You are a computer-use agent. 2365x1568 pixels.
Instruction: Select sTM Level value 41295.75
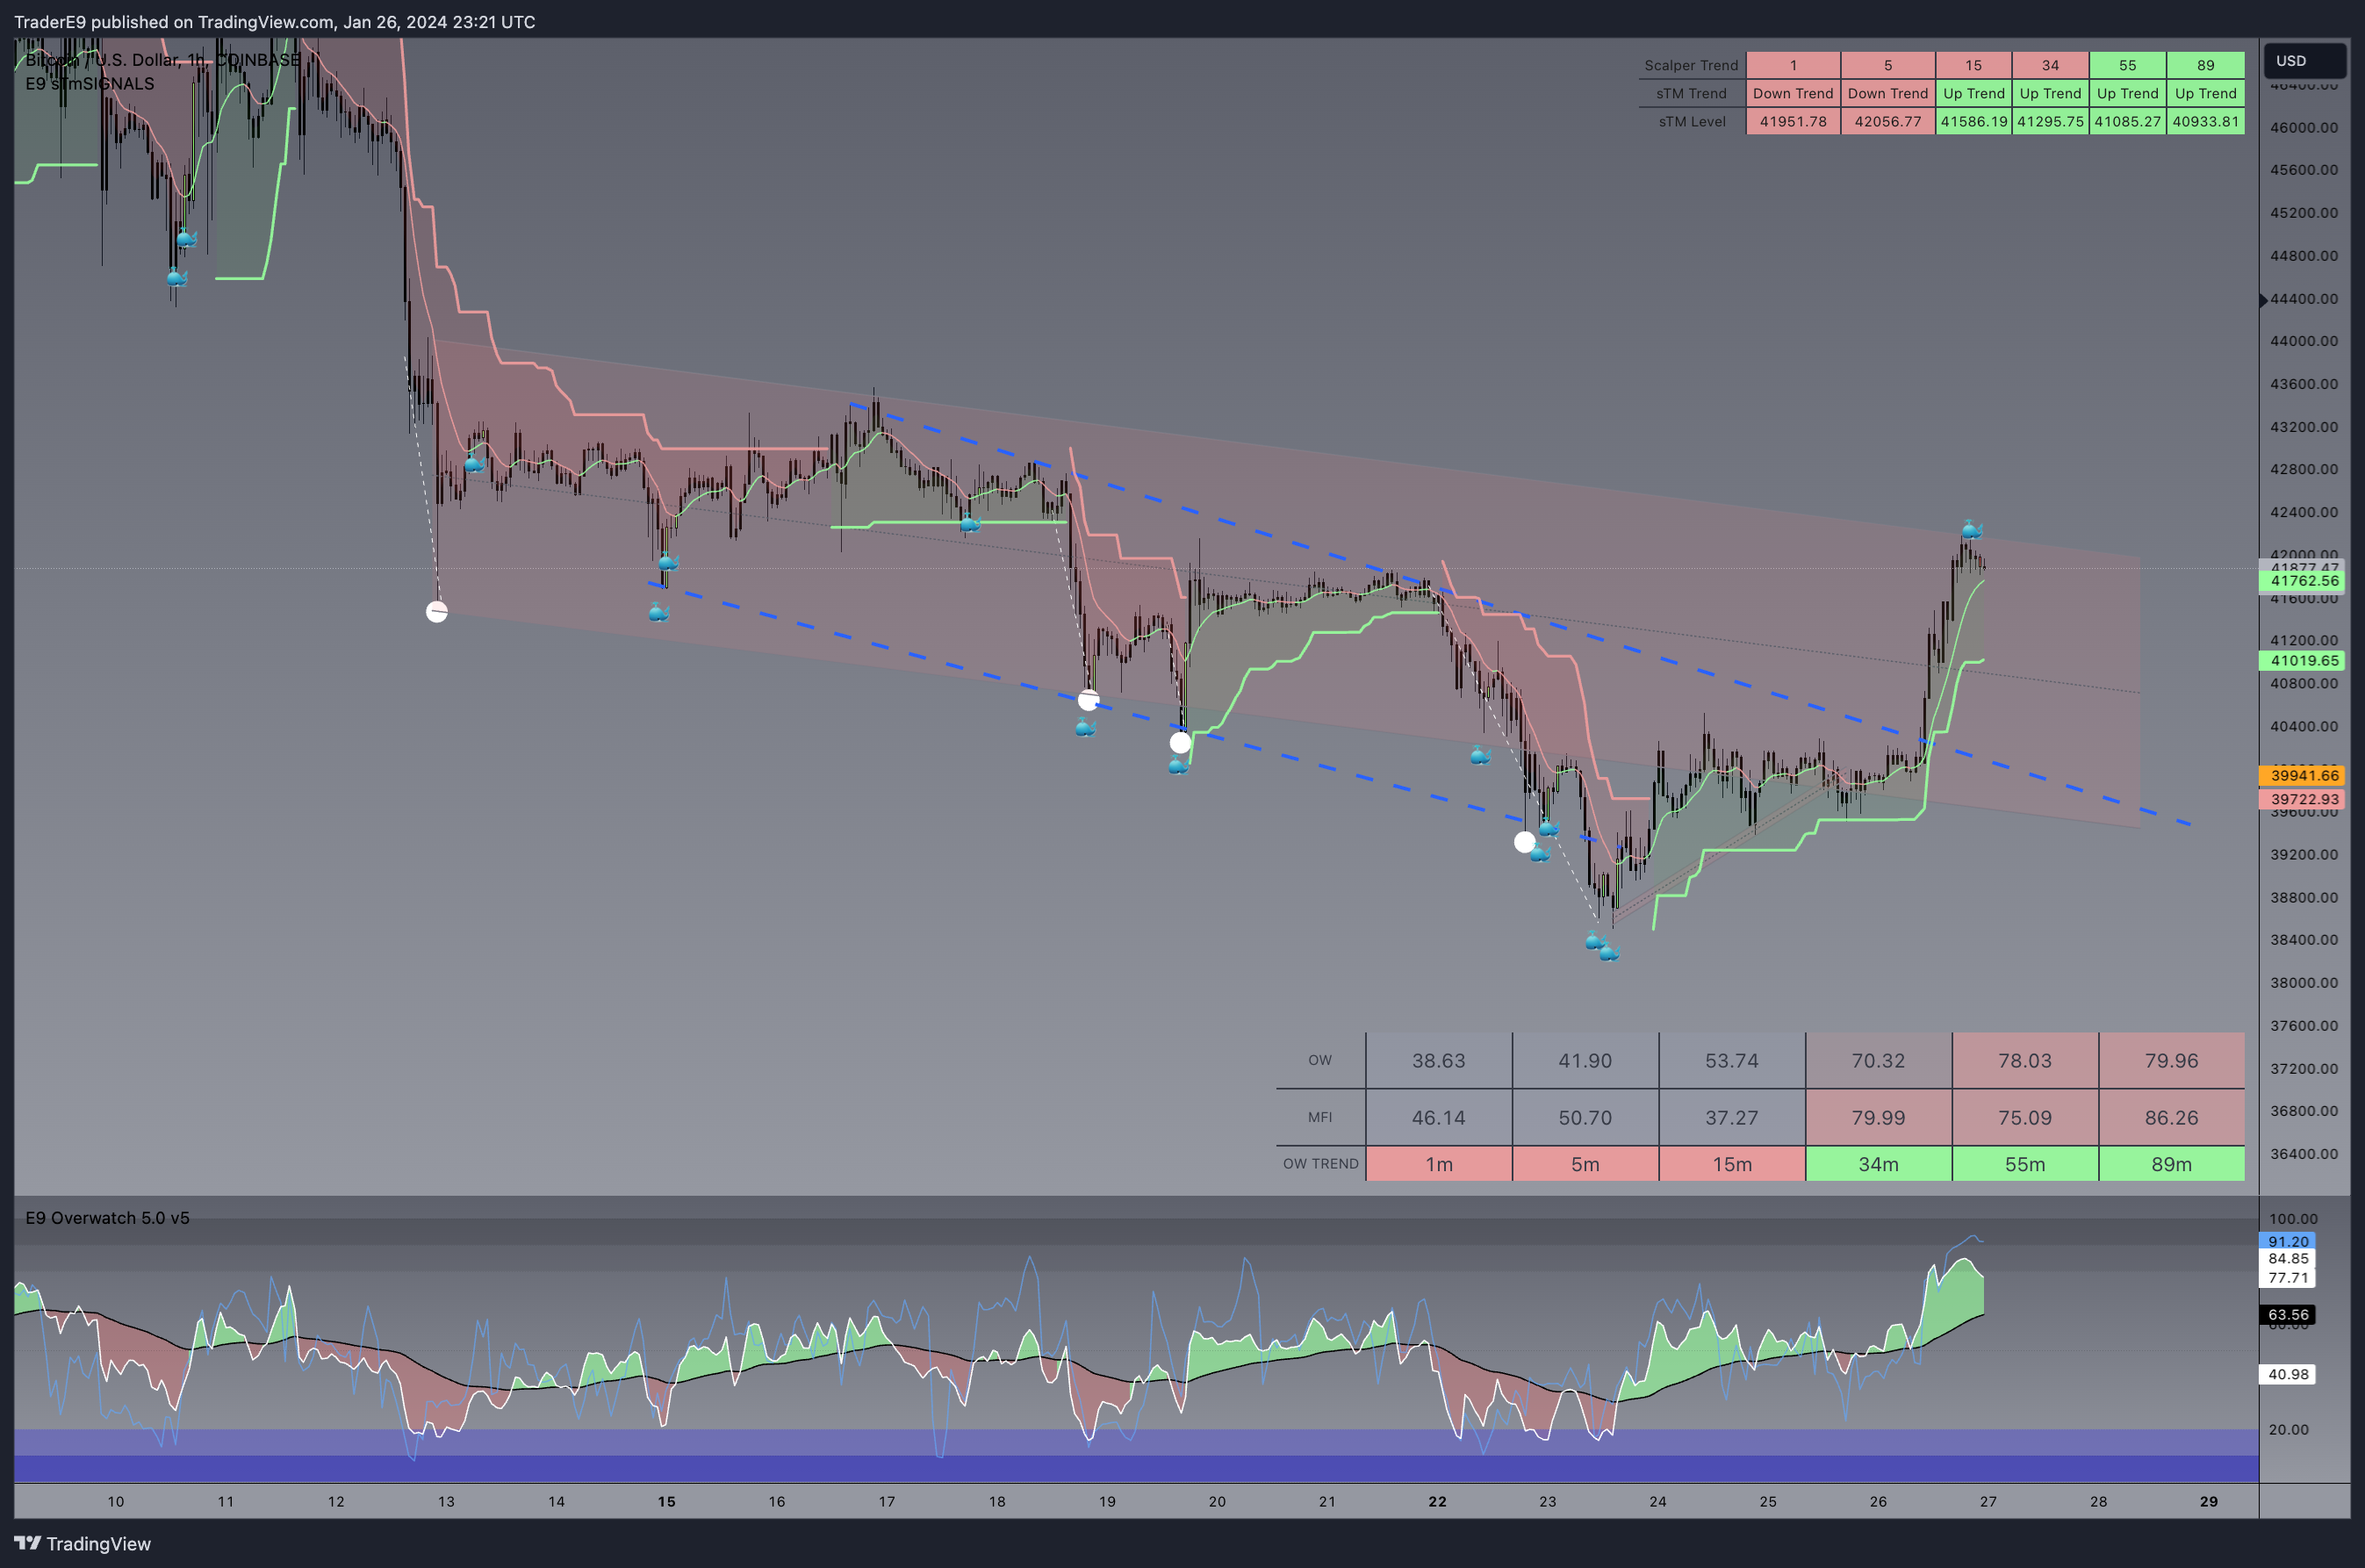pyautogui.click(x=2050, y=121)
